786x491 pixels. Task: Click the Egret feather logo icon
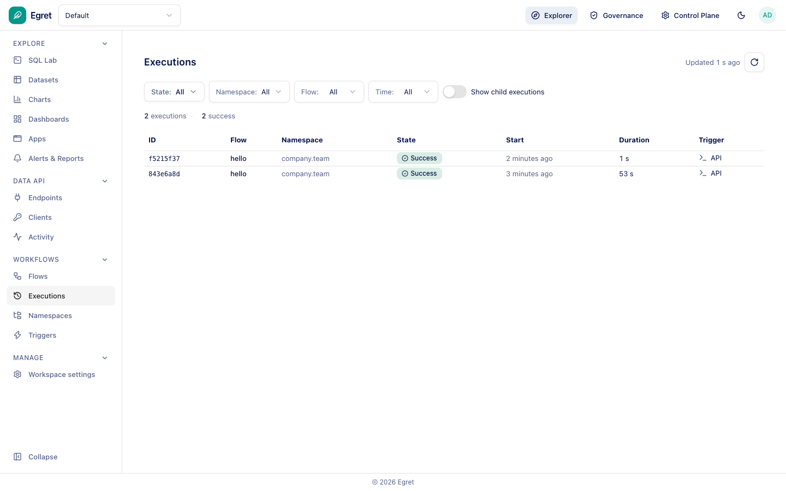click(17, 15)
